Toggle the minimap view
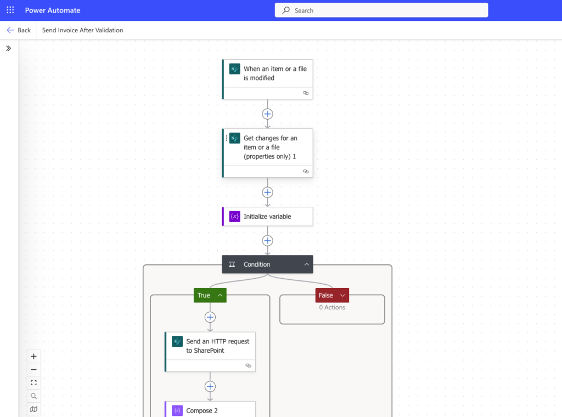562x417 pixels. tap(33, 409)
